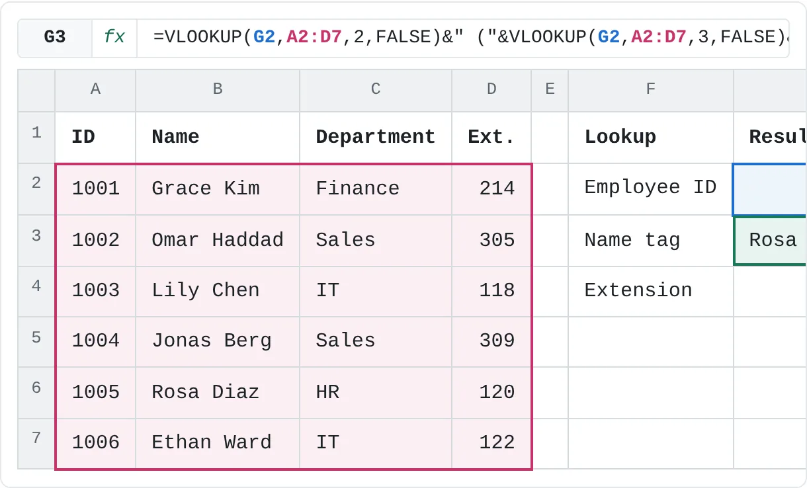Click the blue-outlined cell G2
Screen dimensions: 807x488
[770, 189]
